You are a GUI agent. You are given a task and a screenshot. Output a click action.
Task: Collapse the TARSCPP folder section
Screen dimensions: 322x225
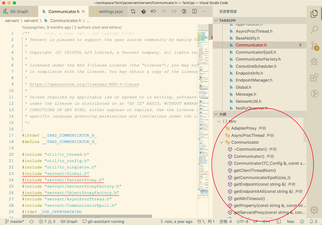tap(216, 20)
